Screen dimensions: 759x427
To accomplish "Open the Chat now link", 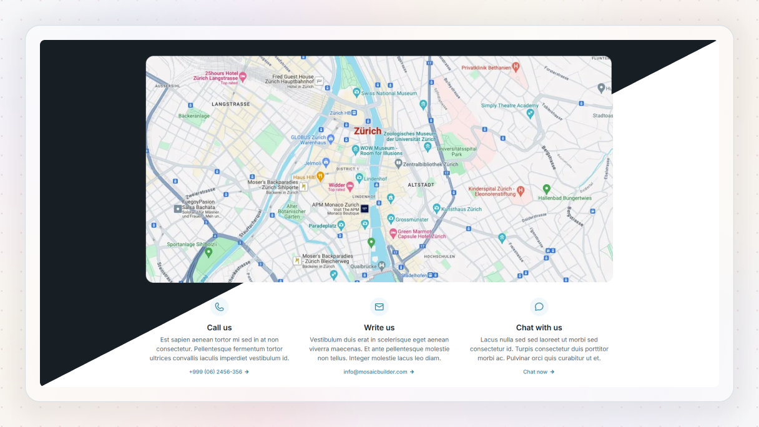I will (539, 371).
